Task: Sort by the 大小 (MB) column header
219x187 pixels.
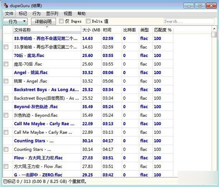Action: (x=91, y=30)
